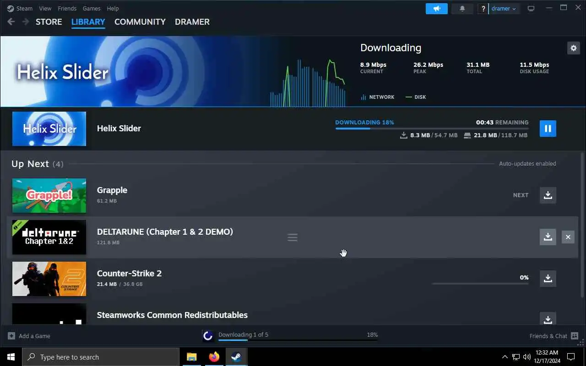Click the Counter-Strike 2 title
The height and width of the screenshot is (366, 586).
click(x=129, y=273)
